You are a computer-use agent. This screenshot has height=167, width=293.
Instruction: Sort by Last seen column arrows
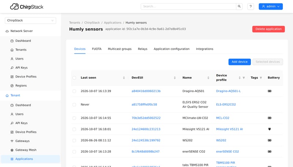[x=124, y=78]
